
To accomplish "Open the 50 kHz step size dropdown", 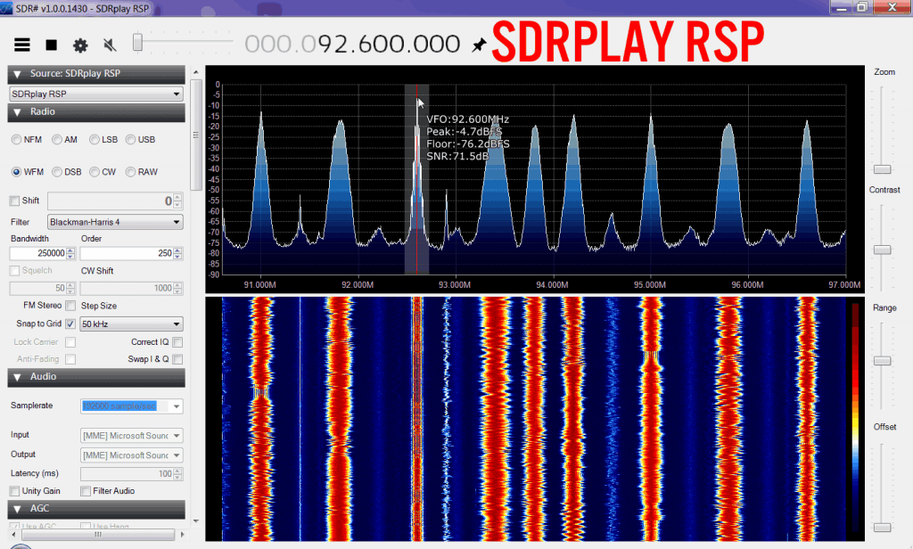I will click(x=131, y=324).
